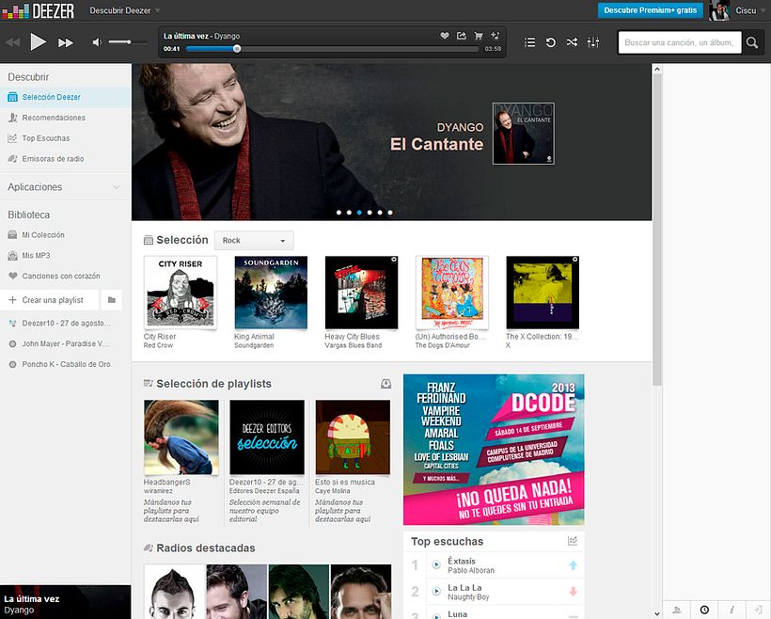The height and width of the screenshot is (619, 771).
Task: Open Descubrir Deezer dropdown menu
Action: tap(124, 10)
